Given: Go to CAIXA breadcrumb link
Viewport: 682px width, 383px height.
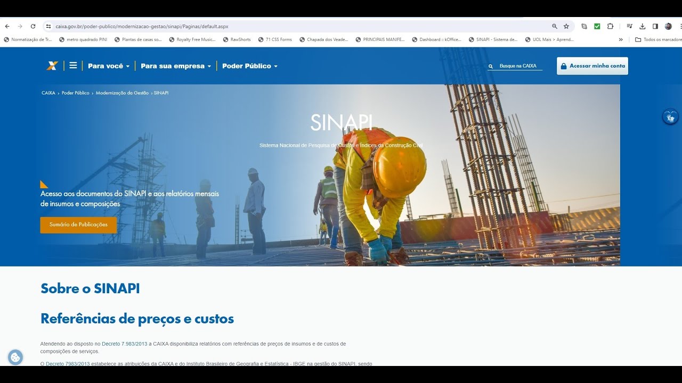Looking at the screenshot, I should (48, 93).
